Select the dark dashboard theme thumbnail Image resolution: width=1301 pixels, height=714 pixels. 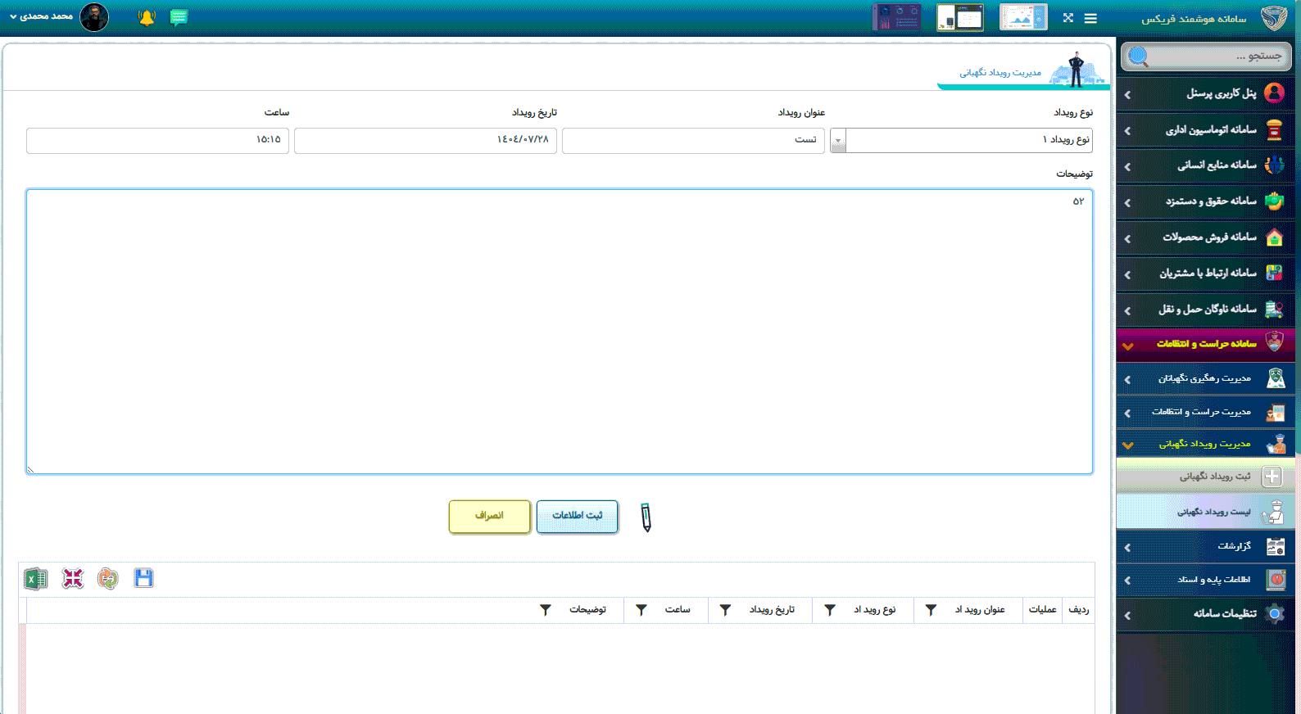896,17
